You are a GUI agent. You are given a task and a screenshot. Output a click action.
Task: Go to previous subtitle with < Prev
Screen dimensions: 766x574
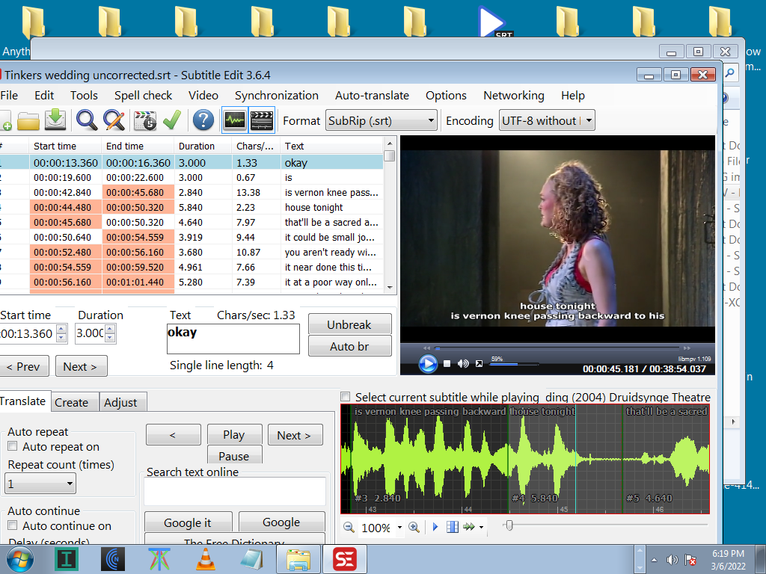(x=23, y=366)
